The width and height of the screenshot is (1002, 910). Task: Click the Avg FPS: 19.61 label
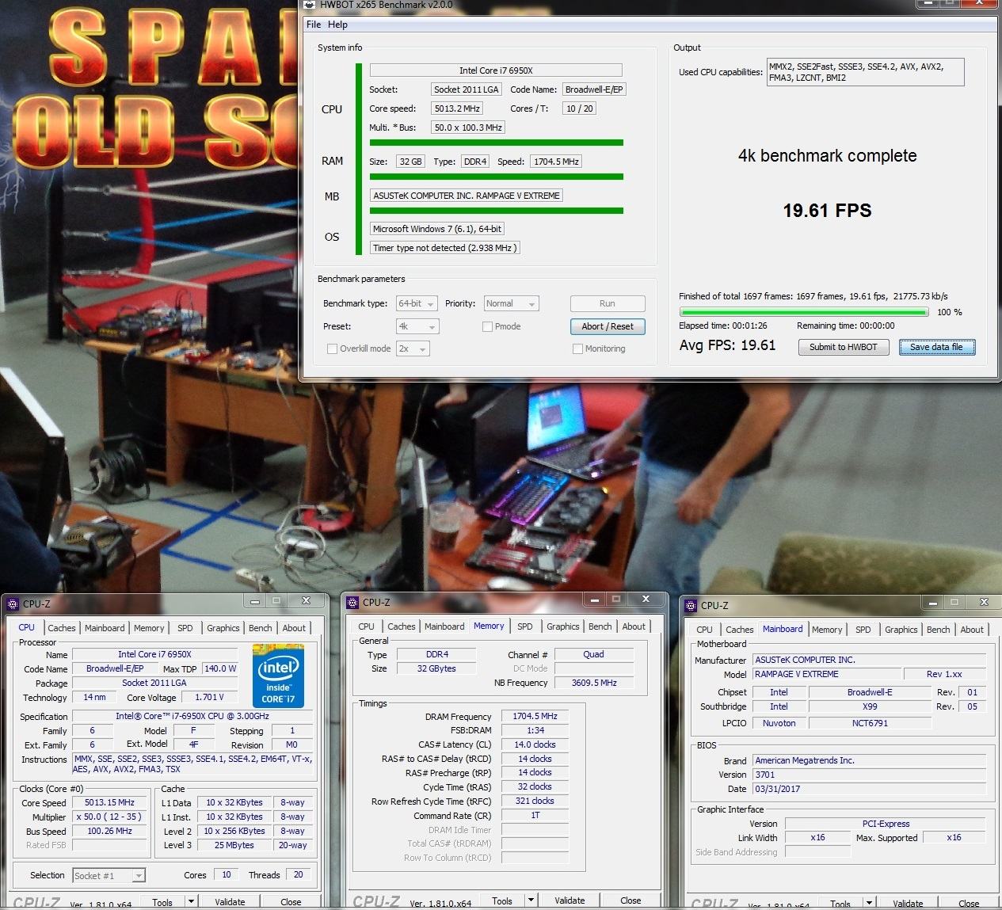728,345
